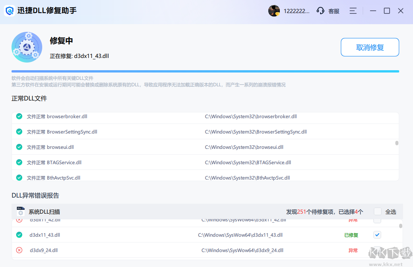Open the hamburger menu
This screenshot has height=267, width=413.
(353, 11)
